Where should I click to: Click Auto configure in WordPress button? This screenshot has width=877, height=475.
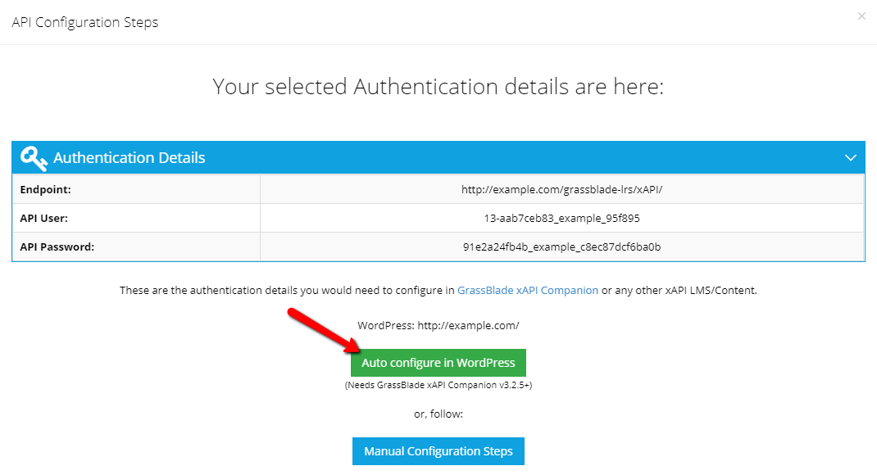pos(438,363)
